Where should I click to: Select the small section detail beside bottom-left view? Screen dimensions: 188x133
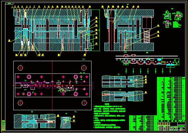pos(66,123)
